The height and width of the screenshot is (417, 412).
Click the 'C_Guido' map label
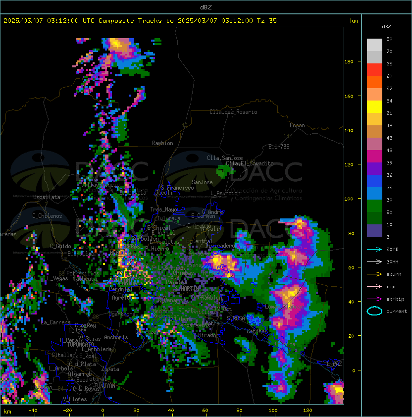pos(60,246)
